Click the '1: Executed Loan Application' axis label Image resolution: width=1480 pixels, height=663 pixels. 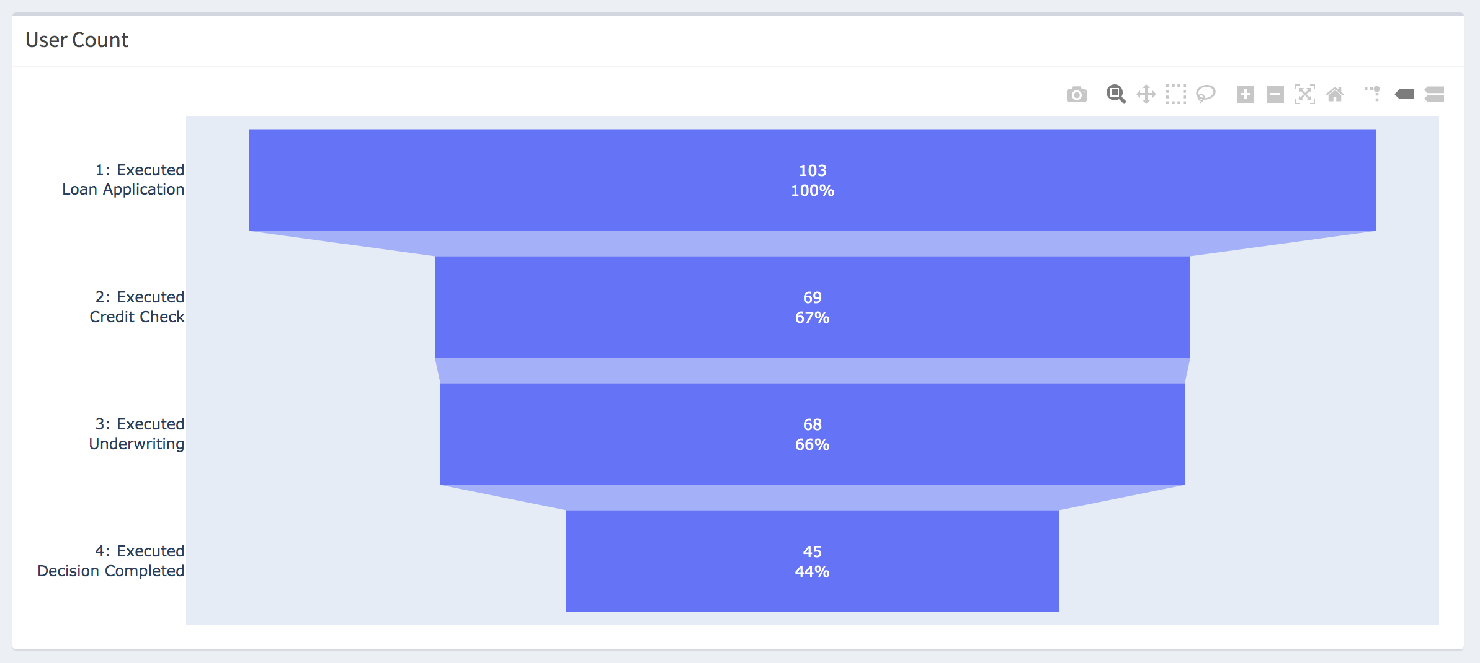(123, 180)
